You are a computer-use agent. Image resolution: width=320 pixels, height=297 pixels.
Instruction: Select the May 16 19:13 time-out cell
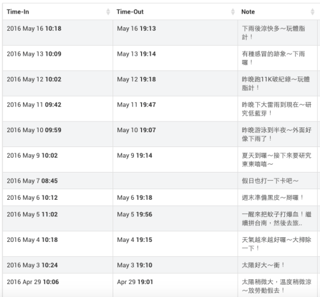175,33
